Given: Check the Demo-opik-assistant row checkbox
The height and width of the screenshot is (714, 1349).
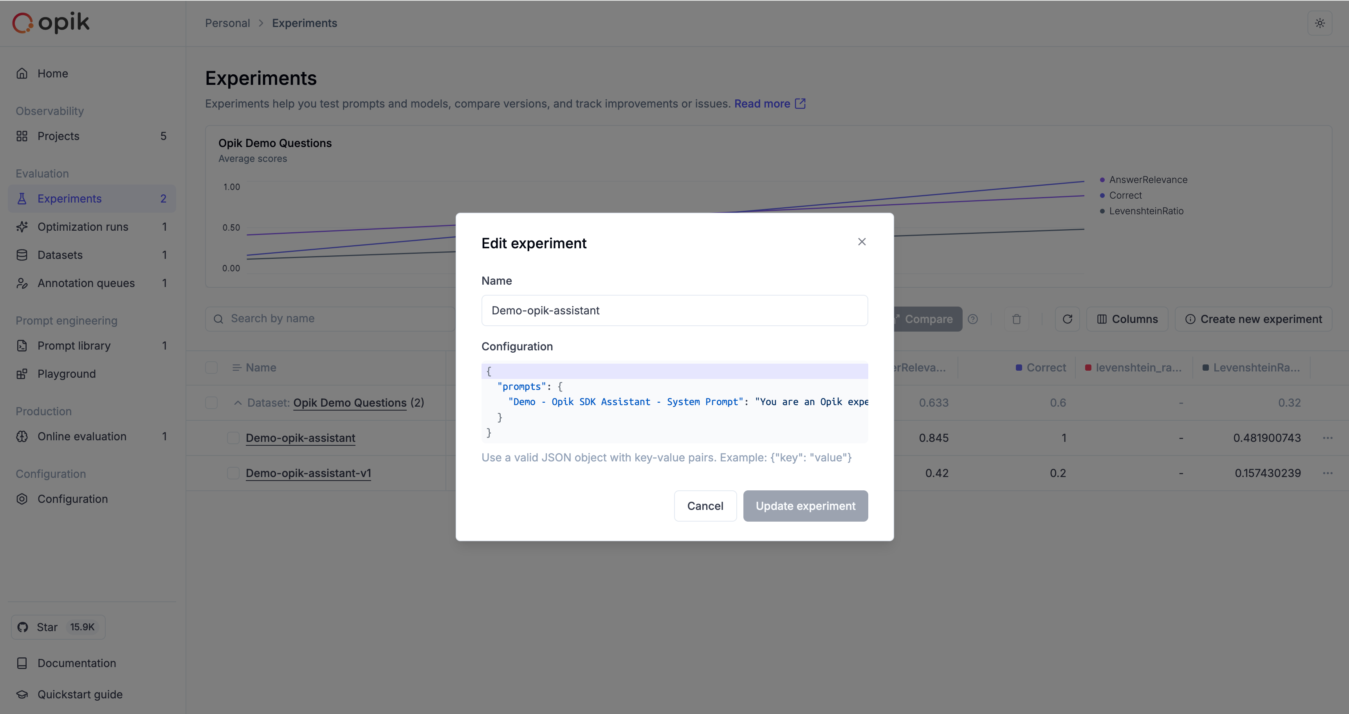Looking at the screenshot, I should point(233,438).
